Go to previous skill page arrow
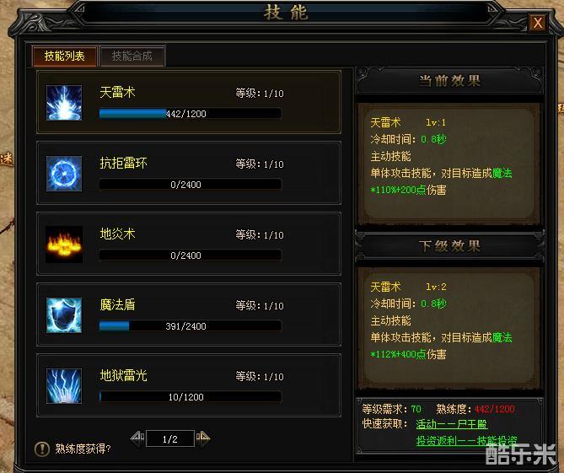The width and height of the screenshot is (564, 473). (137, 438)
